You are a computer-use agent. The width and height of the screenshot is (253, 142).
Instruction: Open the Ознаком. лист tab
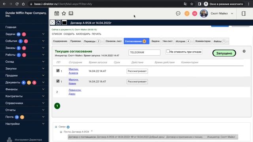coord(113,41)
